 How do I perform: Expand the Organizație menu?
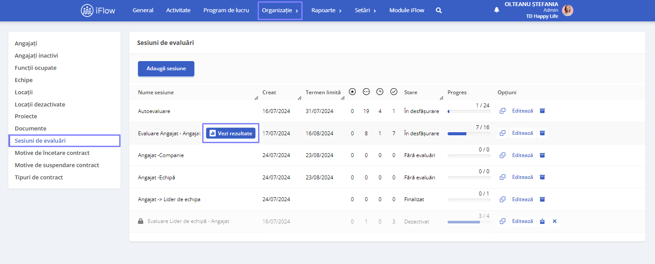point(280,10)
